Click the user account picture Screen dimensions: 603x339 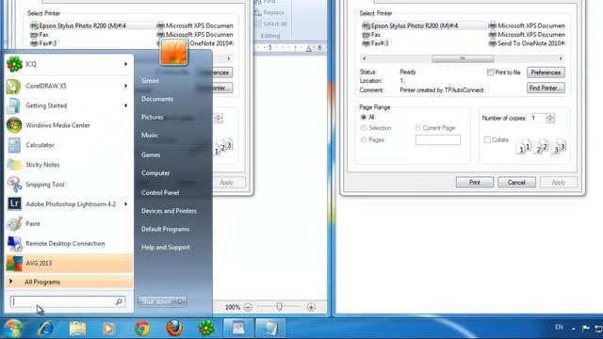(x=173, y=52)
